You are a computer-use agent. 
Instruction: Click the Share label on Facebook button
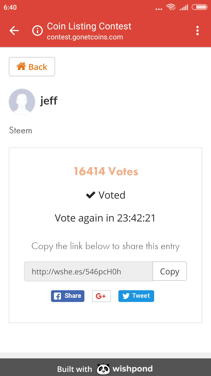tap(73, 296)
